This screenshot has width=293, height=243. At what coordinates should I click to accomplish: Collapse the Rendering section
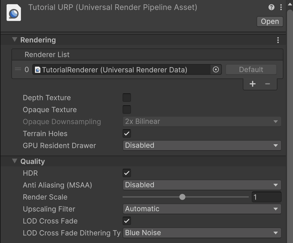[x=15, y=40]
